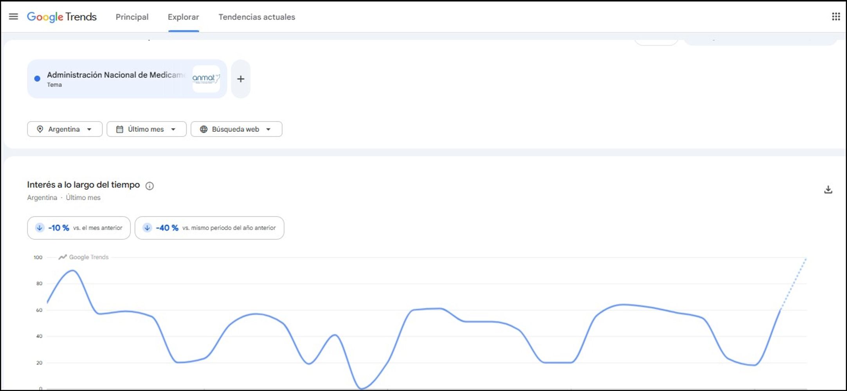Click the down arrow icon beside -10 %
The height and width of the screenshot is (391, 847).
(x=40, y=228)
